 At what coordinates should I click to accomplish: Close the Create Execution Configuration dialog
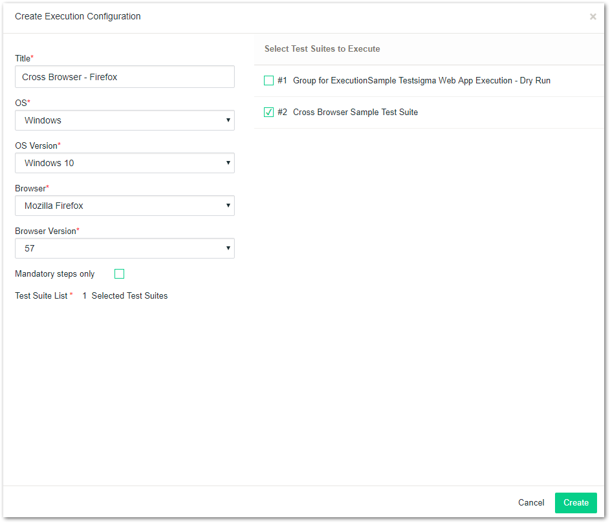click(593, 17)
